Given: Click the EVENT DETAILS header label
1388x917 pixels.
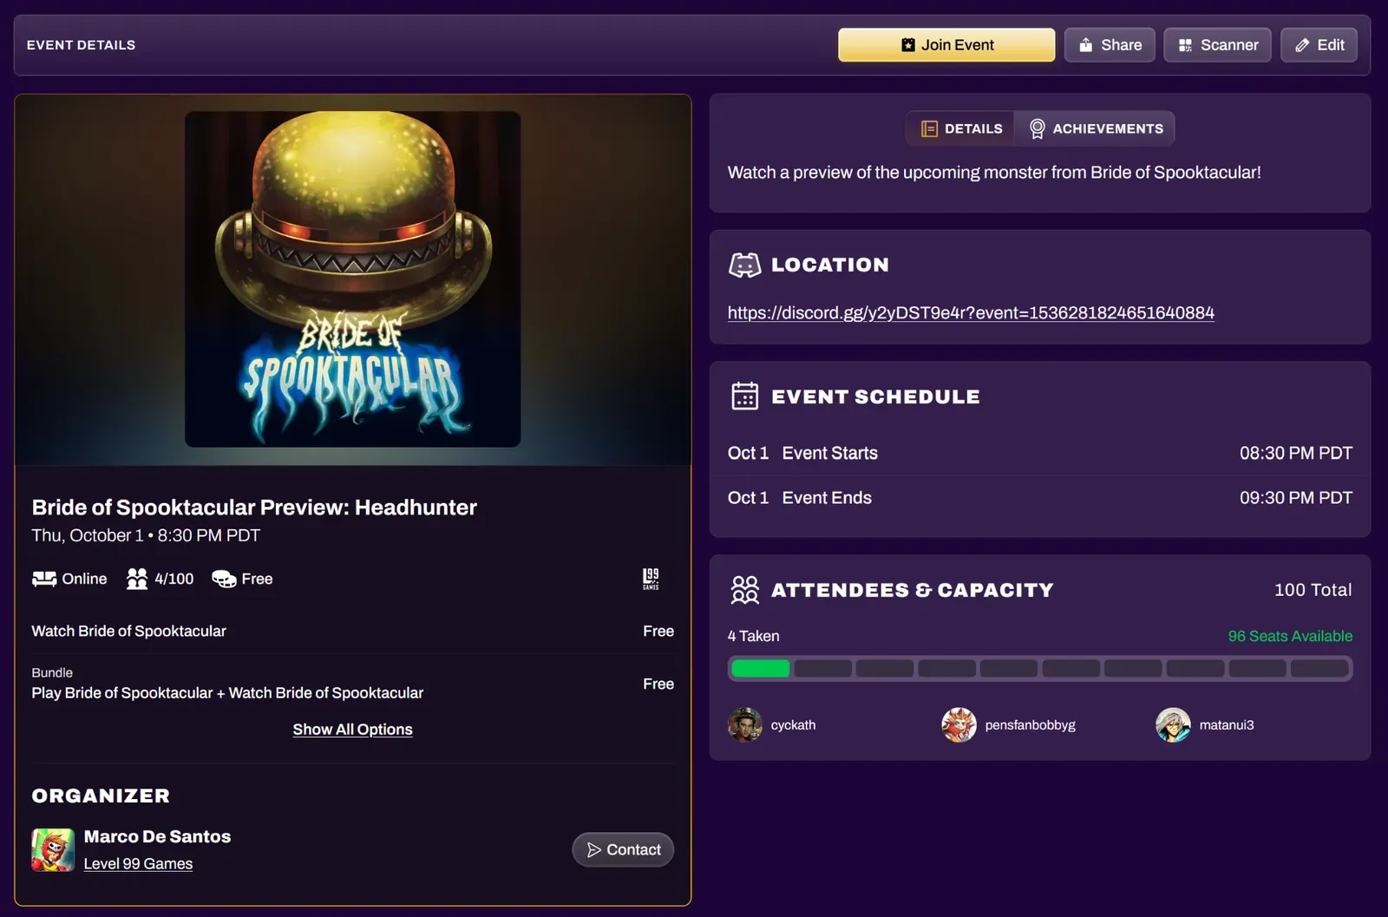Looking at the screenshot, I should click(81, 45).
